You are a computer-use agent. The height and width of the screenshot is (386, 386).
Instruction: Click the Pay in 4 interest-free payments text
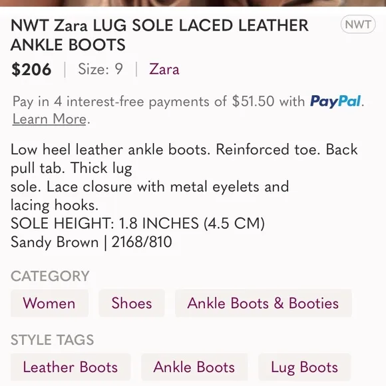[159, 101]
